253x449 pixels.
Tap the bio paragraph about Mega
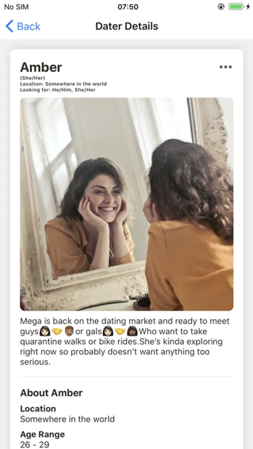[x=125, y=341]
